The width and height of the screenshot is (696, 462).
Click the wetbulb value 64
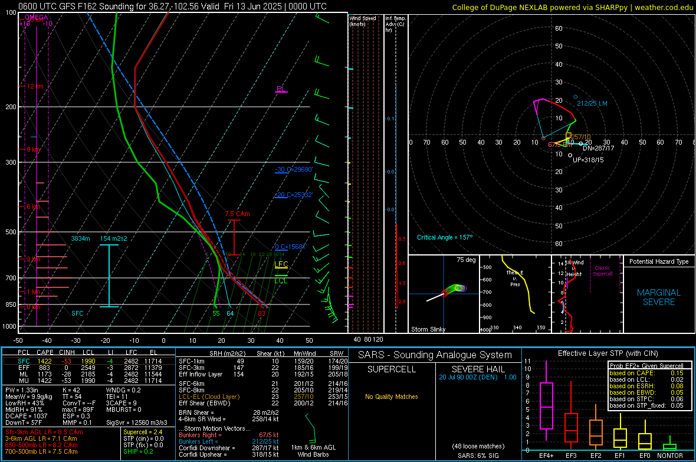[230, 313]
